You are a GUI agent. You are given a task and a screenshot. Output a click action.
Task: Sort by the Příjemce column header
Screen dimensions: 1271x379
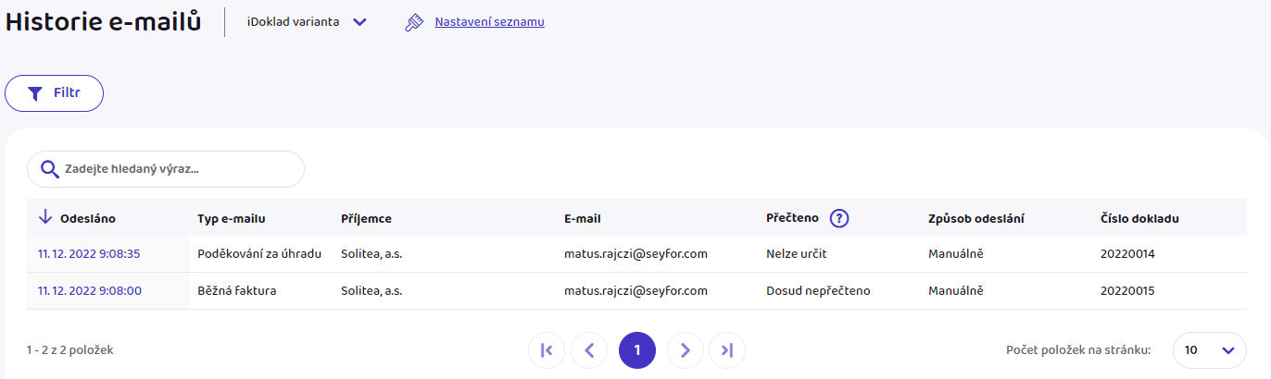click(366, 218)
